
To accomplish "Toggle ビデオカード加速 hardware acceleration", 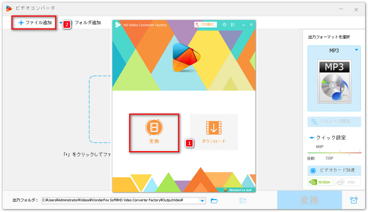I will pos(334,170).
